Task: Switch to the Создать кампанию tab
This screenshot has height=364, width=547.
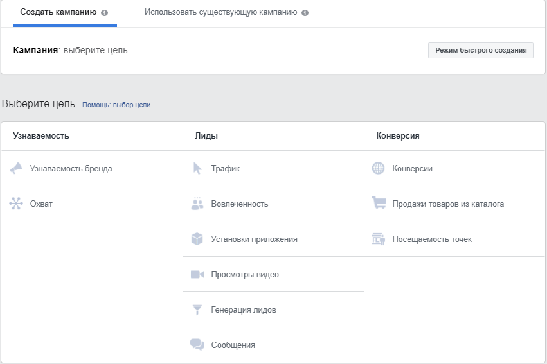Action: (x=58, y=12)
